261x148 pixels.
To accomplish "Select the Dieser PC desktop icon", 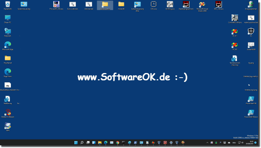I will tap(8, 19).
